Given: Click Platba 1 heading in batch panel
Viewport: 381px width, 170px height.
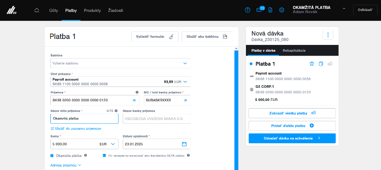Looking at the screenshot, I should click(x=265, y=64).
